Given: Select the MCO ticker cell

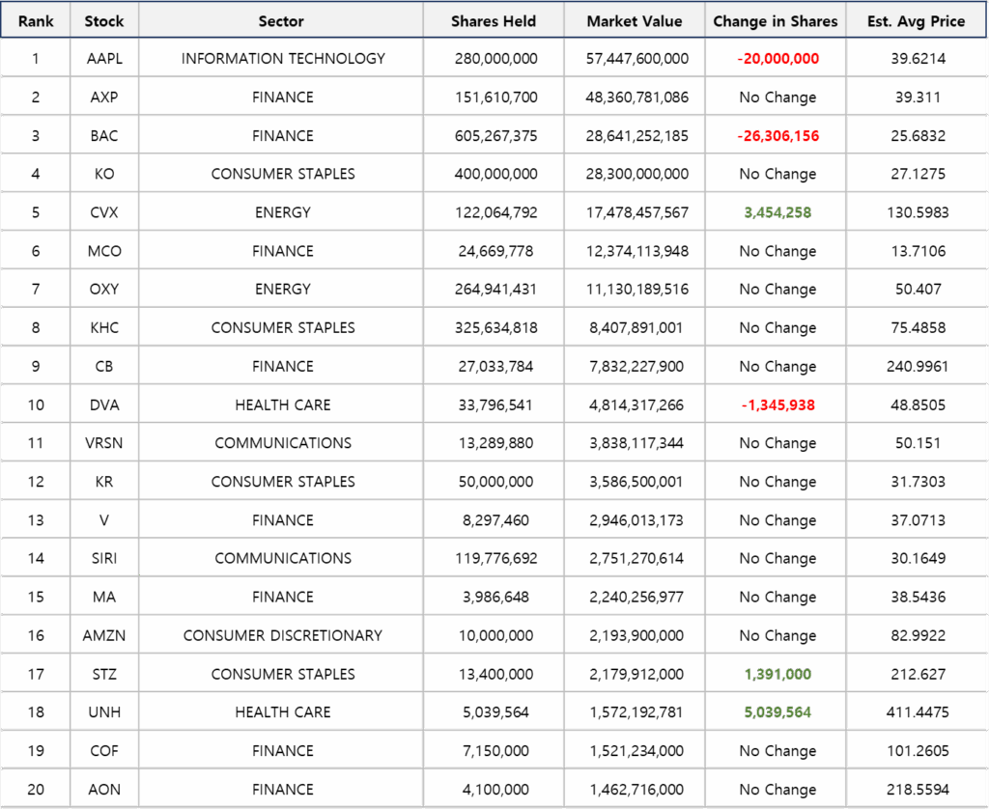Looking at the screenshot, I should [104, 251].
